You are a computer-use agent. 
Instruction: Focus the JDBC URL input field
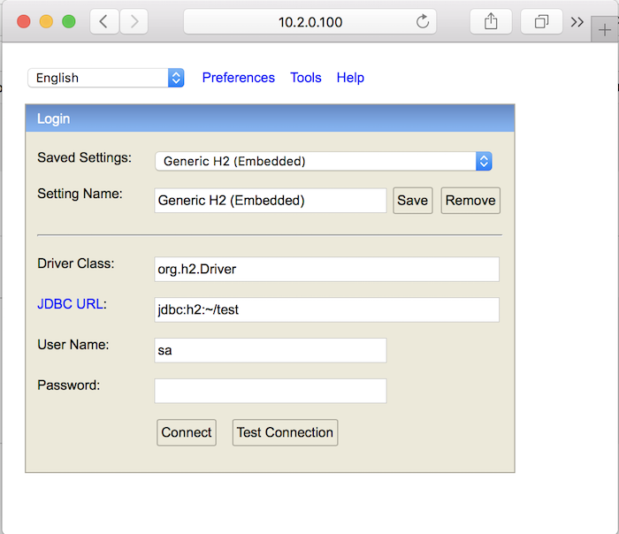coord(327,309)
